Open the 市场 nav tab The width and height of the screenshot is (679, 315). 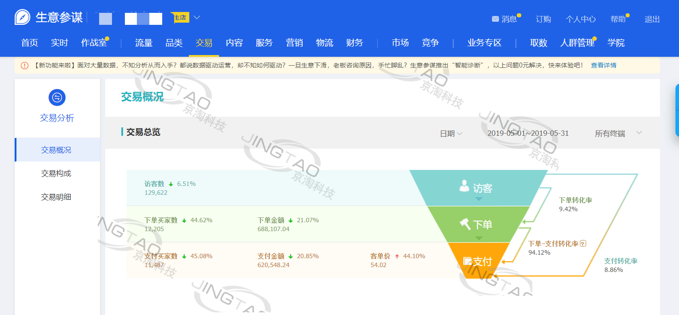(400, 43)
